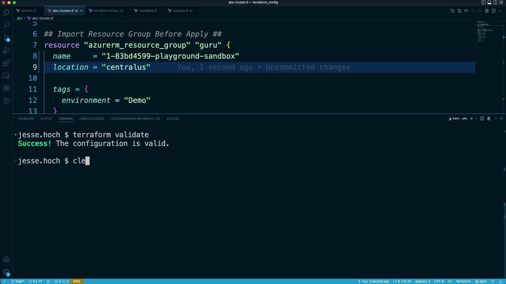Open changes with previous revision icon

[x=466, y=11]
